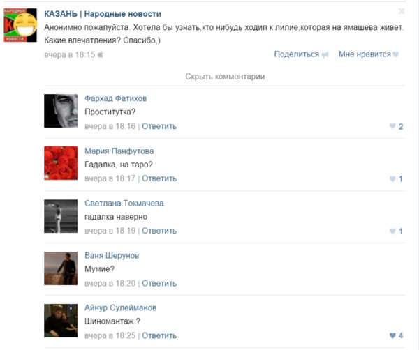Share the post with Поделиться

[297, 54]
